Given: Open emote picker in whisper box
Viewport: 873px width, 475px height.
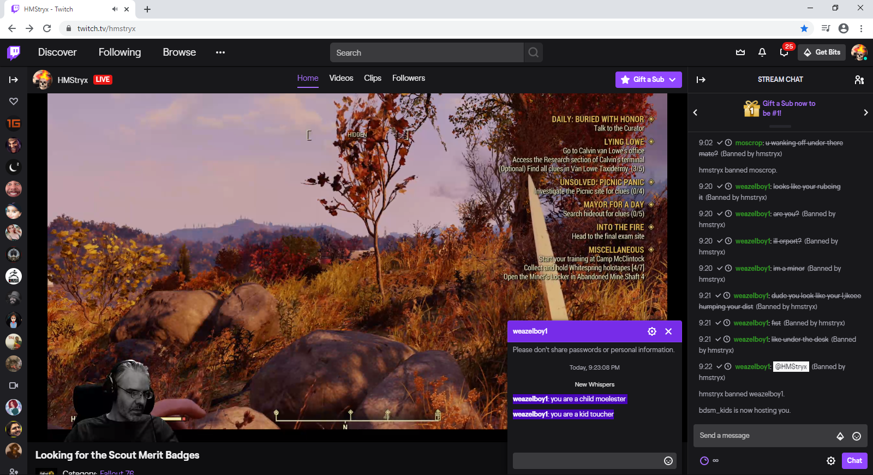Looking at the screenshot, I should coord(668,461).
